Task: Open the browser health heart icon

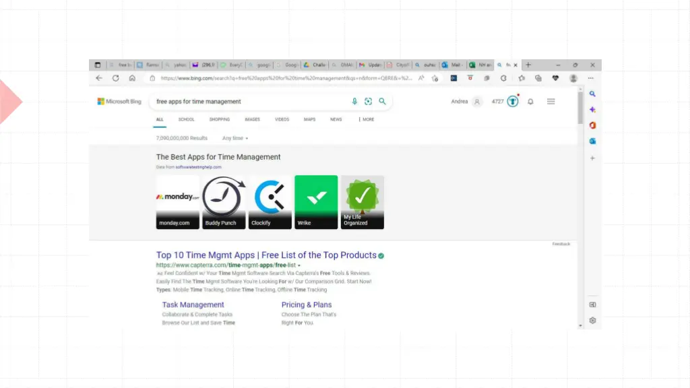Action: click(x=555, y=78)
